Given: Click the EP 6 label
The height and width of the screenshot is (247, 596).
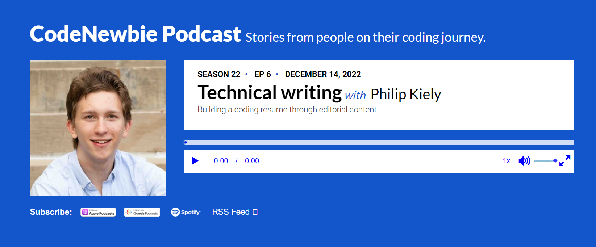Looking at the screenshot, I should click(x=263, y=74).
